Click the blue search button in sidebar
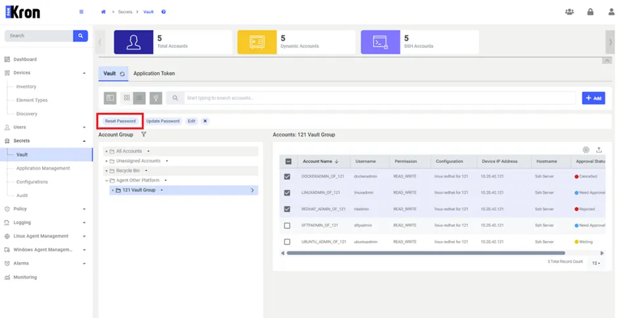 click(x=80, y=35)
